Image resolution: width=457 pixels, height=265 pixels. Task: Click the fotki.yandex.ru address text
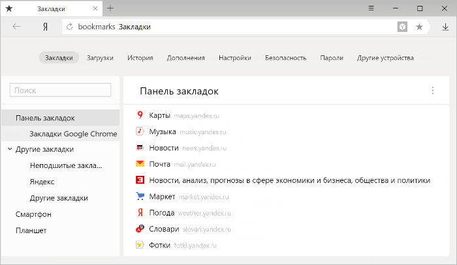(195, 246)
